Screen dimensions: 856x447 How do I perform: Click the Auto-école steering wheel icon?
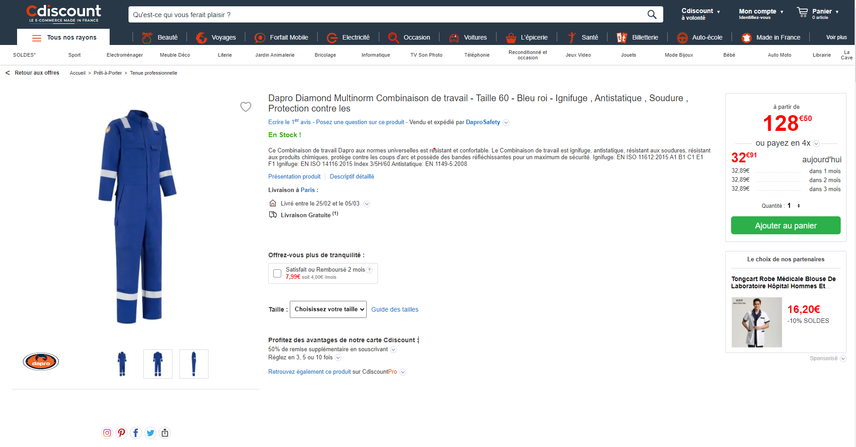coord(682,37)
